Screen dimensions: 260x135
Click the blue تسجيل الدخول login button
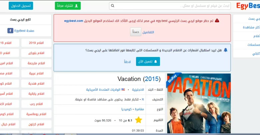pos(21,6)
